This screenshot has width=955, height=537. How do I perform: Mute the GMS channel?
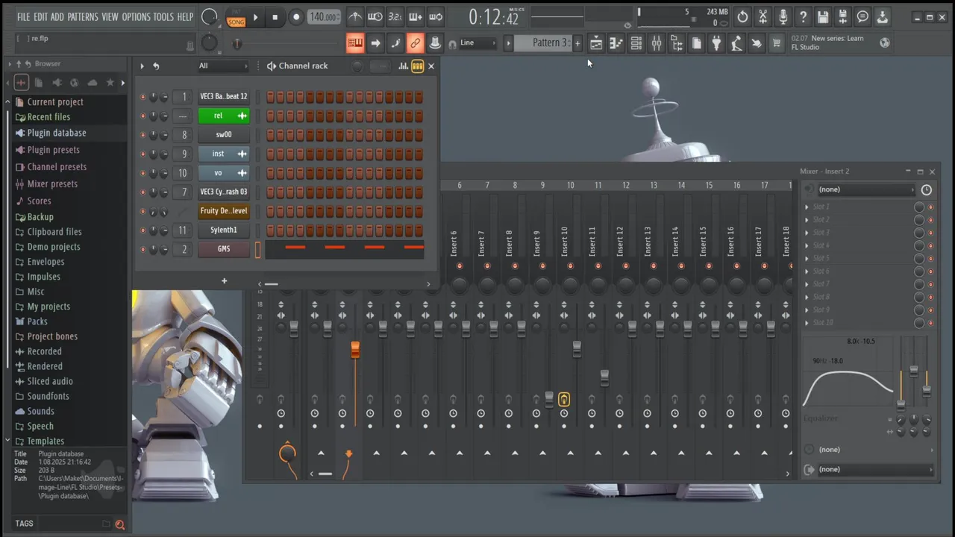143,249
